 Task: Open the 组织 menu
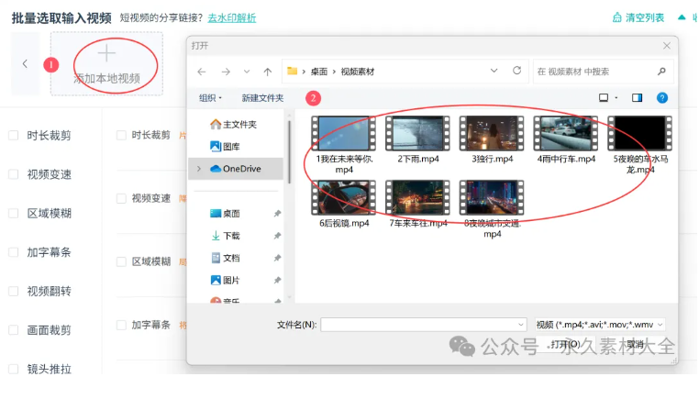[x=210, y=98]
